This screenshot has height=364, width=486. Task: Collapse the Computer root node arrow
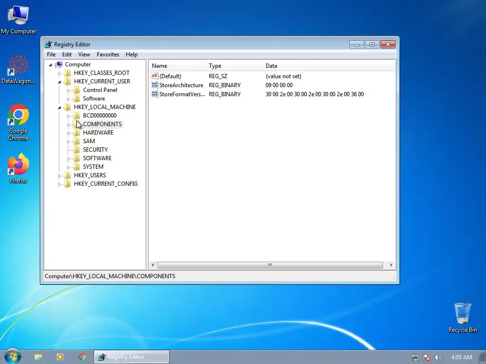pos(50,64)
